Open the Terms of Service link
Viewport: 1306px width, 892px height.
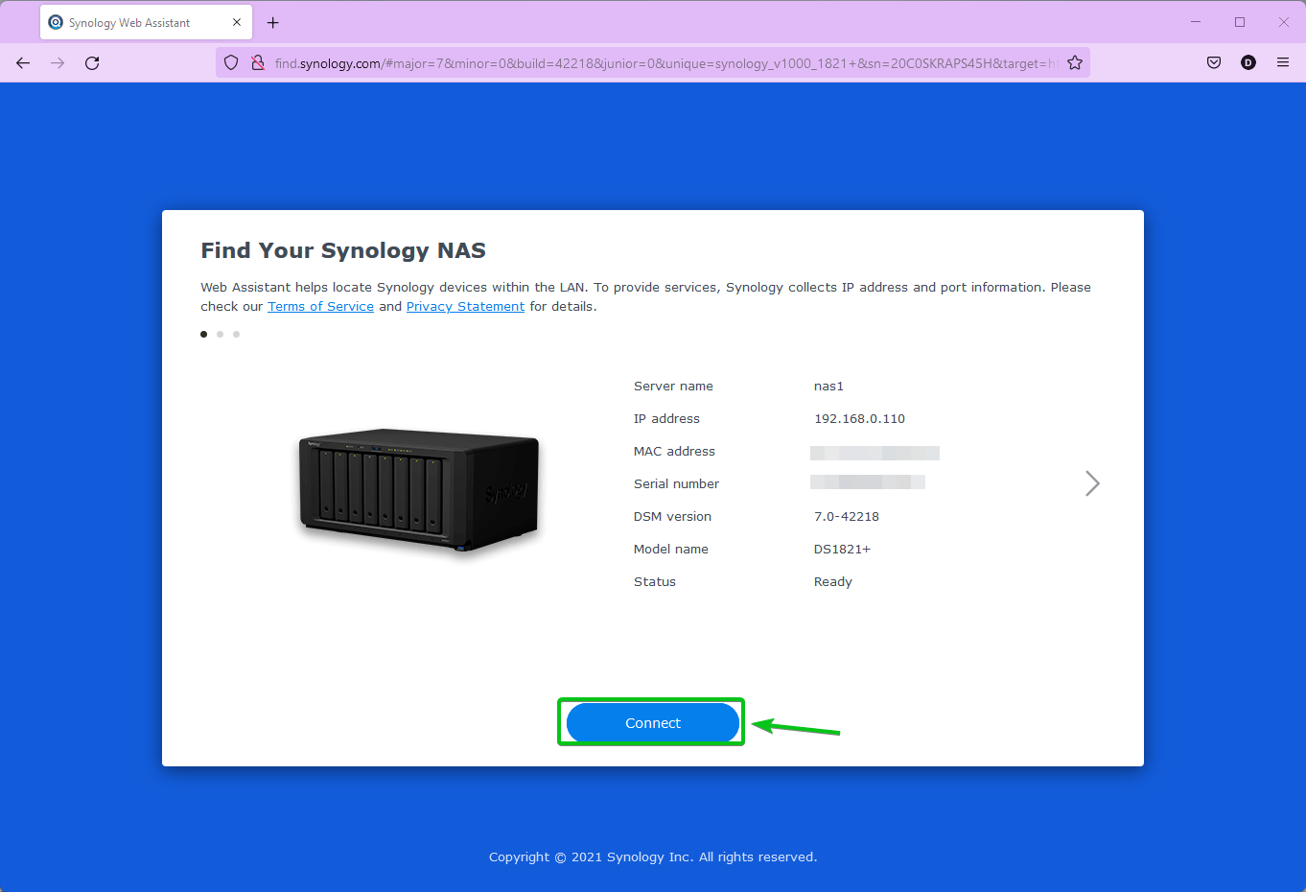click(320, 306)
